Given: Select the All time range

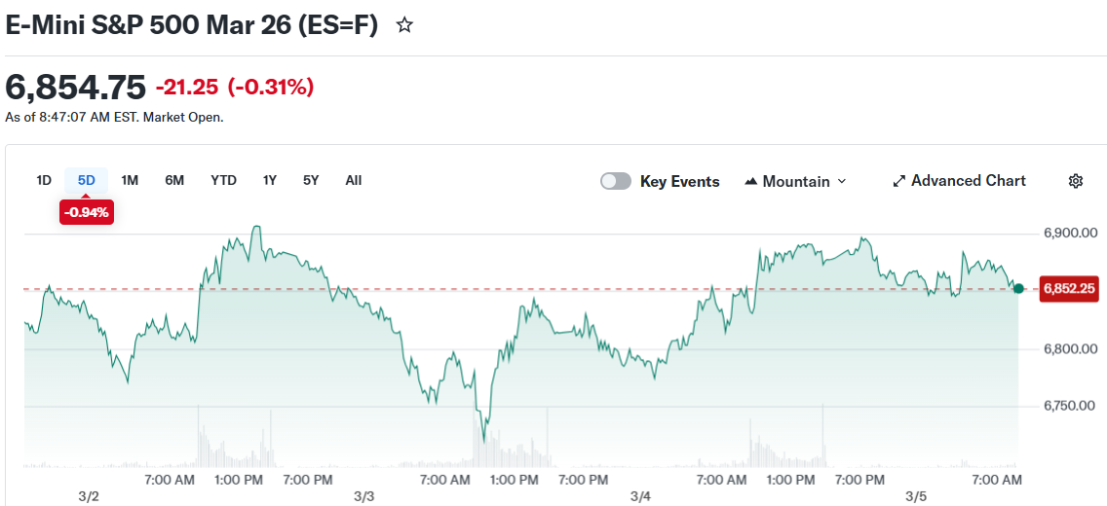Looking at the screenshot, I should click(x=354, y=180).
